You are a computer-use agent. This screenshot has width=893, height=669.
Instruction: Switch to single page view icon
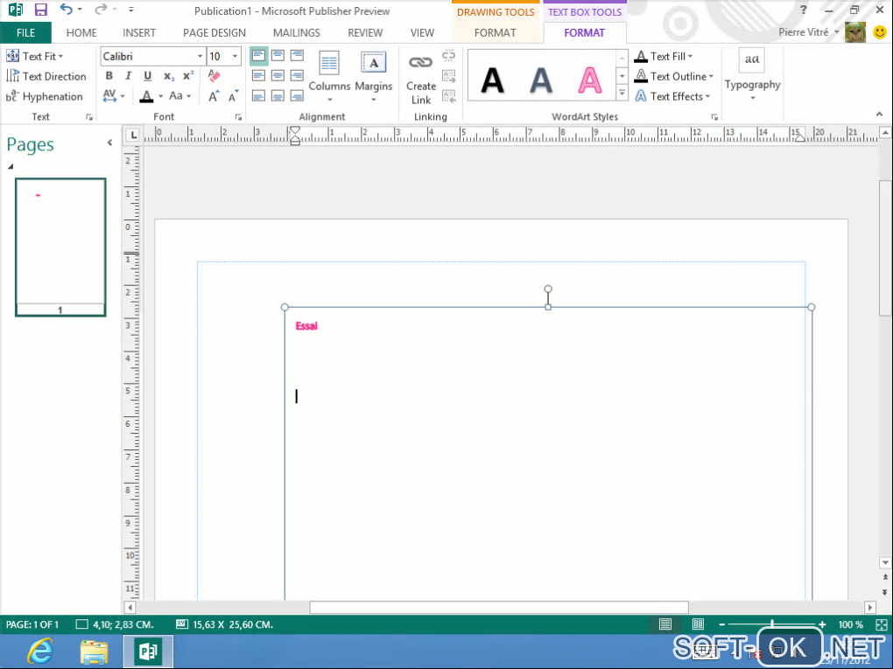pos(665,624)
